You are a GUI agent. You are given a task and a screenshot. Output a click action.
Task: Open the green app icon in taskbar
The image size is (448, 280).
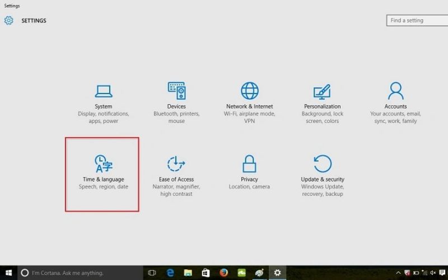[241, 273]
